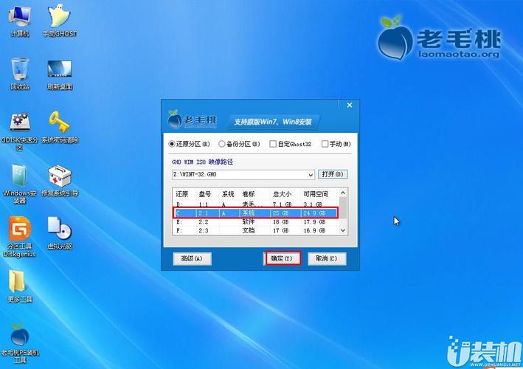Confirm with the 确定(Y) button
This screenshot has width=523, height=369.
click(282, 258)
